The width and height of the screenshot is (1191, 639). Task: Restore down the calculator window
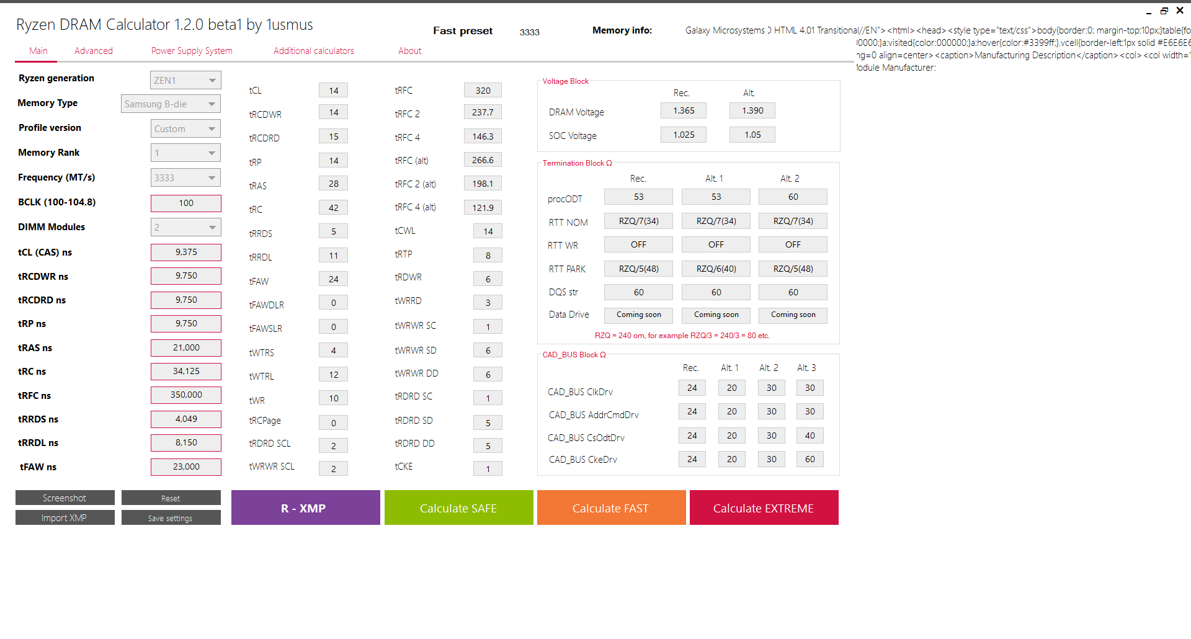pyautogui.click(x=1164, y=11)
